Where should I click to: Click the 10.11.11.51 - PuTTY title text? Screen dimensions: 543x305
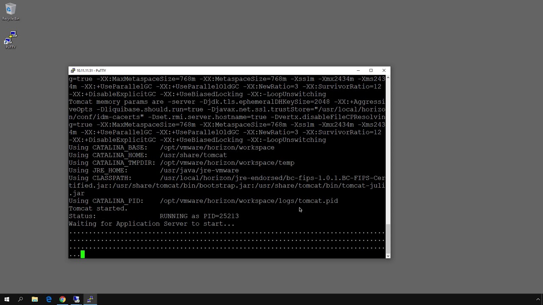91,70
